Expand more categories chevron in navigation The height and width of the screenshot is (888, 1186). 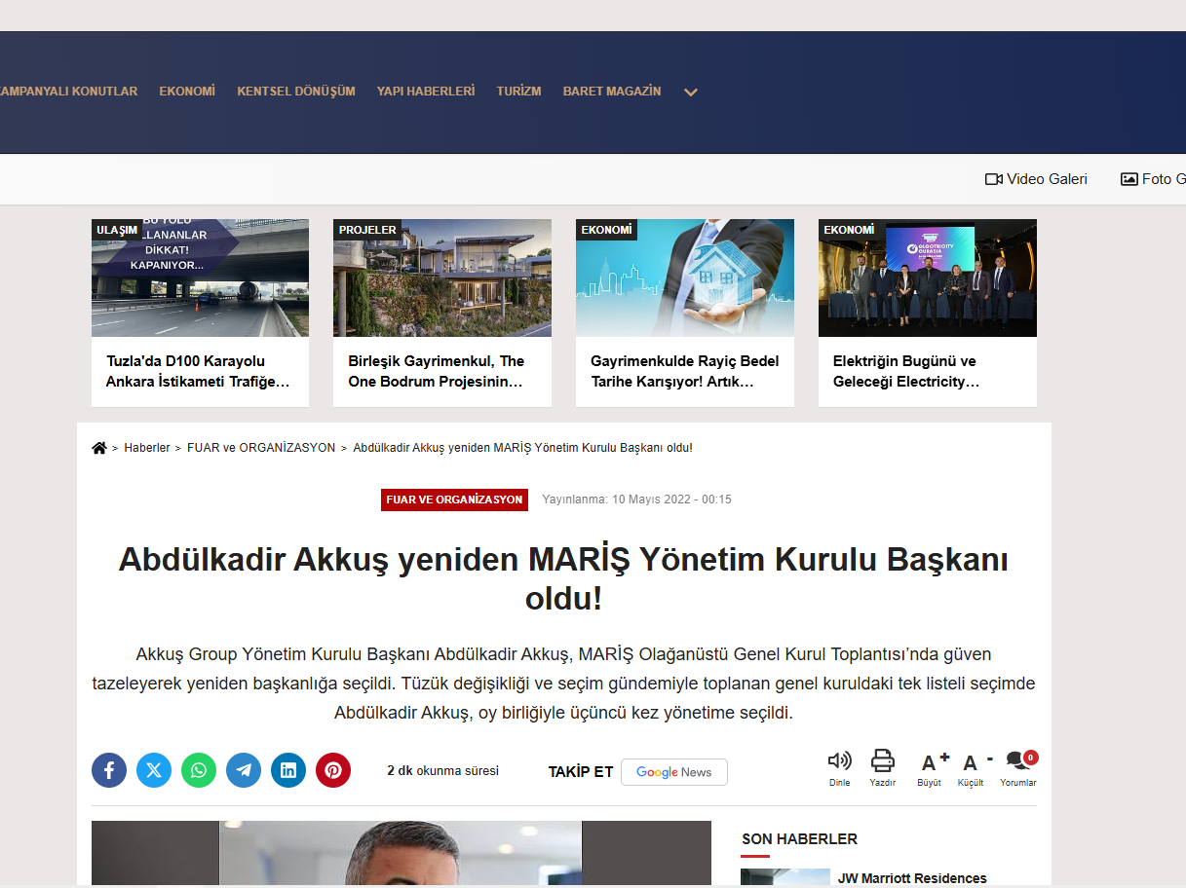tap(690, 92)
